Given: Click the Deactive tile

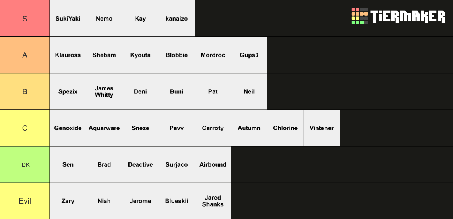Looking at the screenshot, I should tap(140, 165).
